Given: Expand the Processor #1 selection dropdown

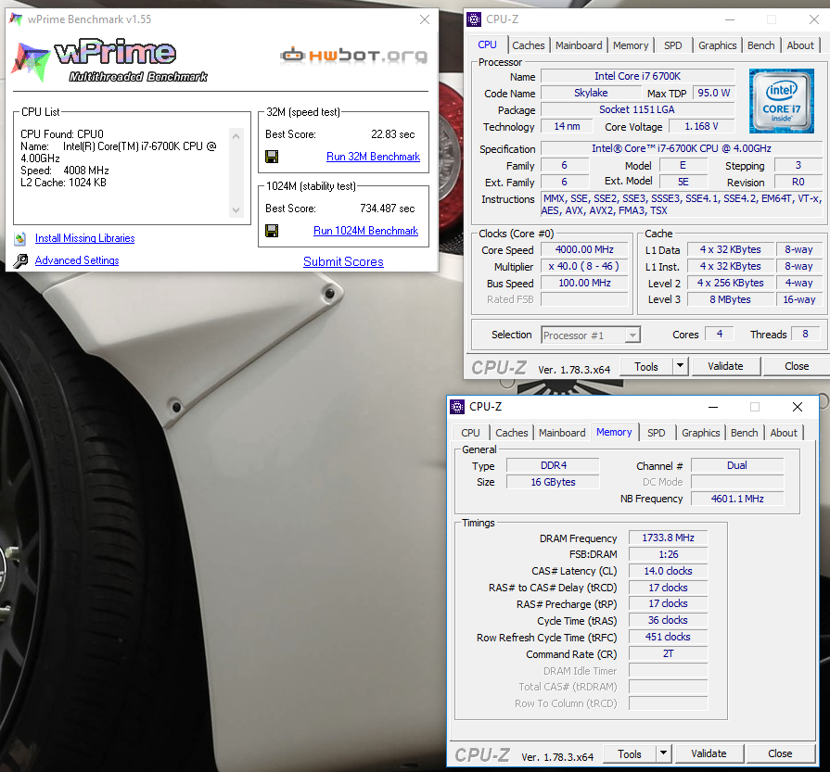Looking at the screenshot, I should (x=632, y=335).
